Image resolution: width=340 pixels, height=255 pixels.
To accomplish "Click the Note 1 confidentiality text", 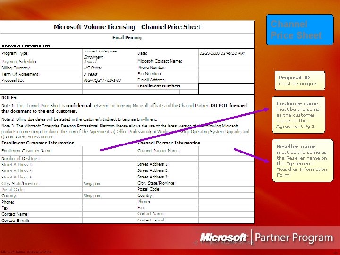I will coord(124,109).
